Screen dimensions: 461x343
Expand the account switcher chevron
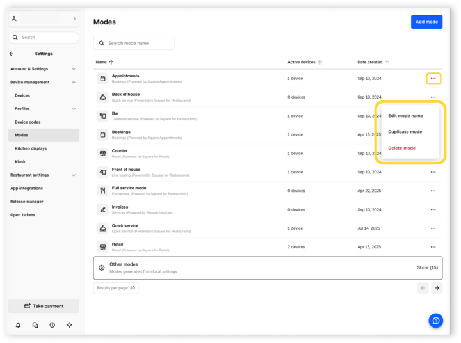pos(74,19)
